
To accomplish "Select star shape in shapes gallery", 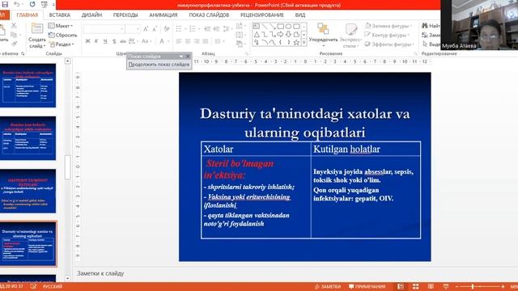I will [296, 42].
